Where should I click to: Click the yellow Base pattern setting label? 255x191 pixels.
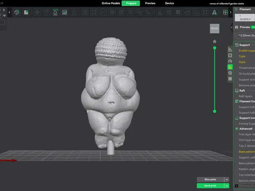[247, 152]
